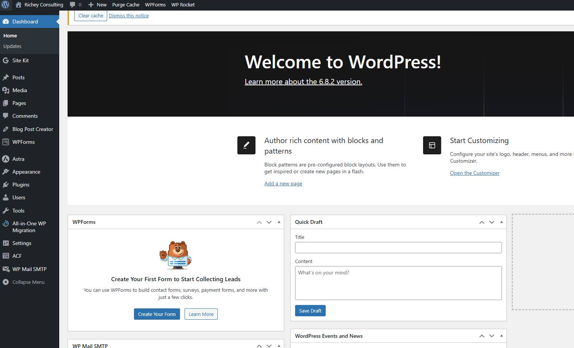The height and width of the screenshot is (348, 574).
Task: Click the Clear cache button
Action: point(91,15)
